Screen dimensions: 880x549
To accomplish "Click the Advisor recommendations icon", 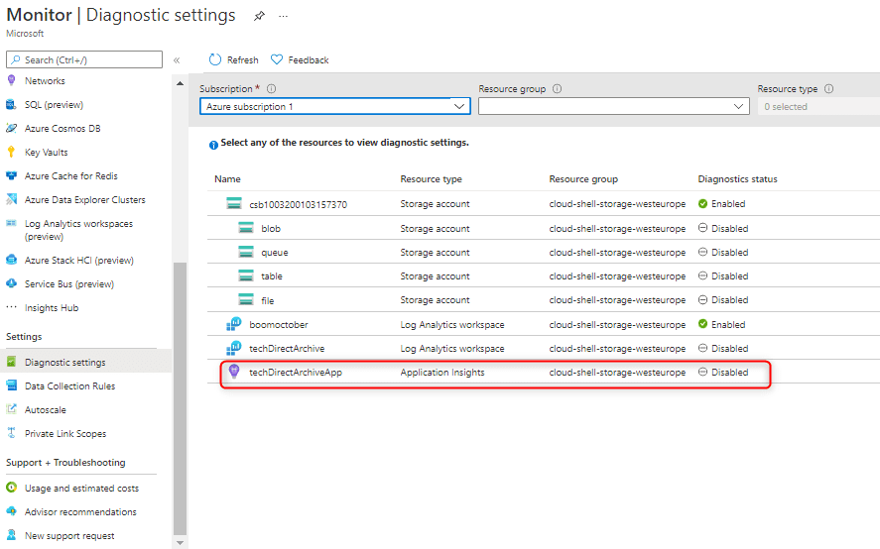I will pyautogui.click(x=11, y=511).
